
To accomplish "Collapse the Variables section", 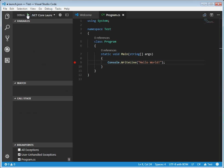I will click(43, 21).
